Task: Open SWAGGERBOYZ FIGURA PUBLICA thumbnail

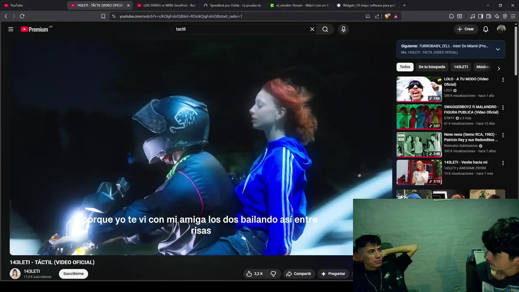Action: click(x=419, y=116)
